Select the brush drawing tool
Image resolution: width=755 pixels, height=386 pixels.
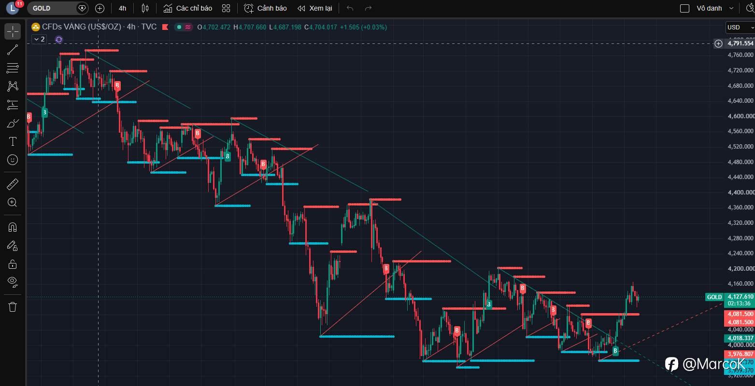(x=13, y=123)
